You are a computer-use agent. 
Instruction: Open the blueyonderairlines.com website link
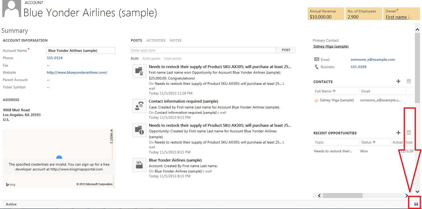click(77, 72)
